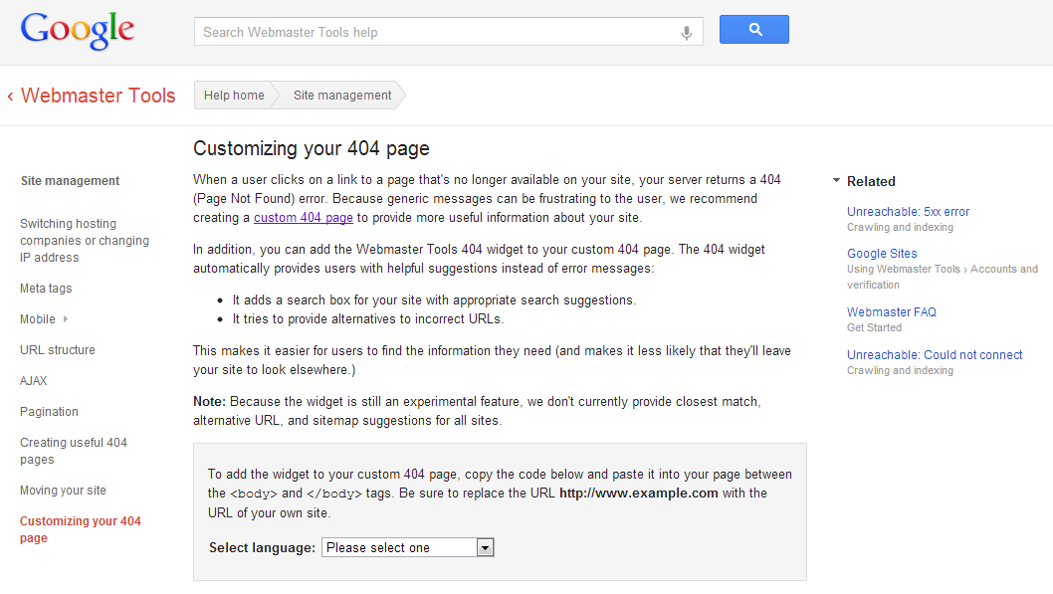Viewport: 1053px width, 594px height.
Task: Open URL structure sidebar item
Action: pyautogui.click(x=58, y=349)
